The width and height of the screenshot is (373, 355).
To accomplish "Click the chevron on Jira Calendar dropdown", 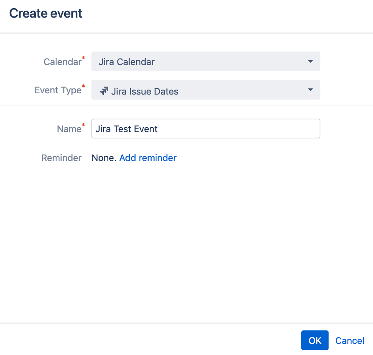I will [x=310, y=62].
